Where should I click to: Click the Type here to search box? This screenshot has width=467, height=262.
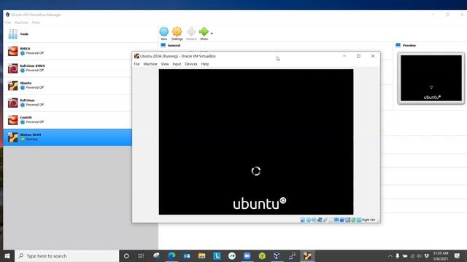(x=66, y=255)
